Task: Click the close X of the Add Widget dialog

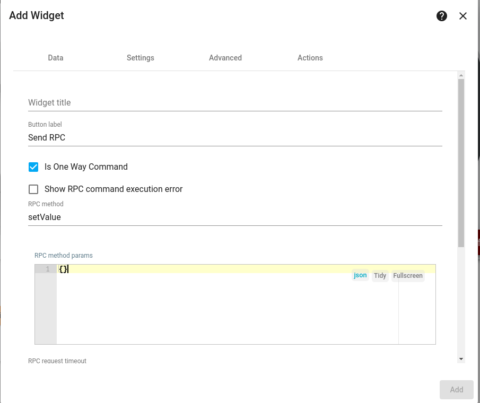Action: (462, 16)
